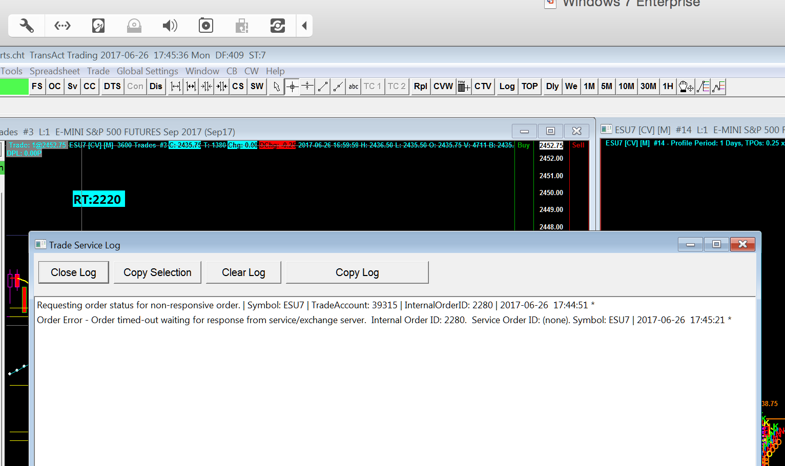Switch chart to 1M timeframe

pyautogui.click(x=589, y=87)
